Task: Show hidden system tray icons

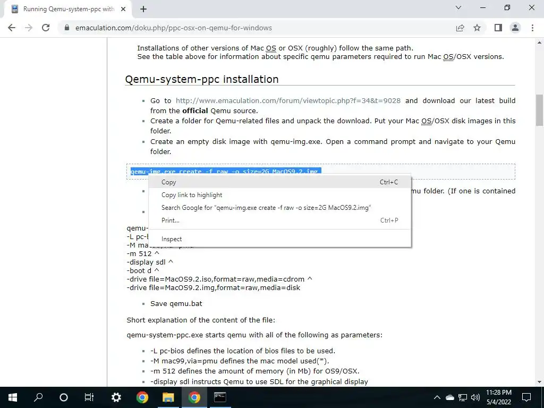Action: [x=437, y=397]
